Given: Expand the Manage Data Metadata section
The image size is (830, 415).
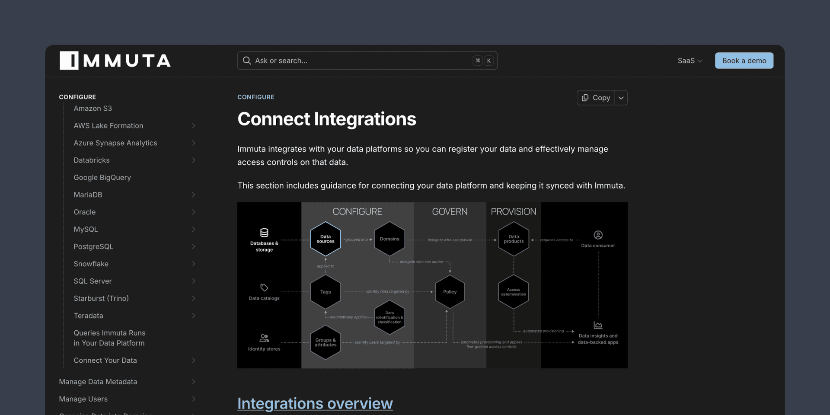Looking at the screenshot, I should [x=193, y=382].
